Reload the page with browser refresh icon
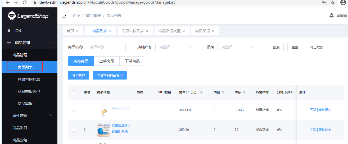The height and width of the screenshot is (144, 348). 25,2
